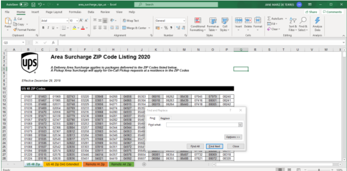The height and width of the screenshot is (171, 347).
Task: Expand the Find what dropdown arrow
Action: pos(240,125)
